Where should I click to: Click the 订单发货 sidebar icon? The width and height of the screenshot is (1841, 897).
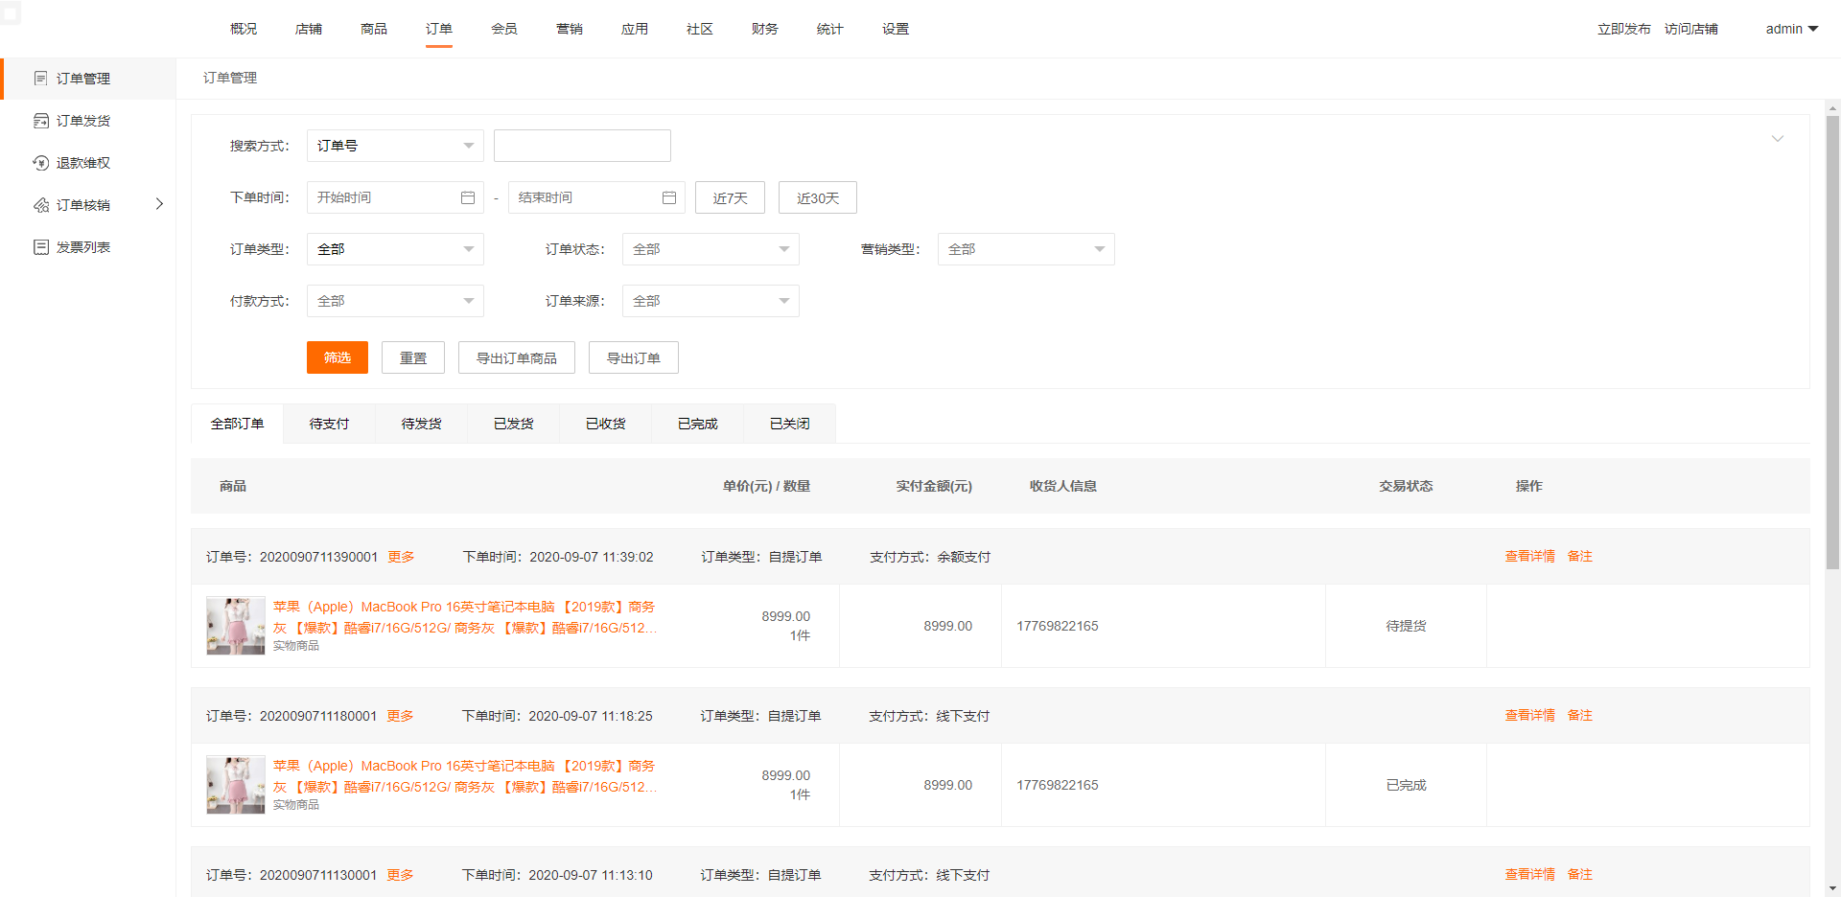click(40, 121)
